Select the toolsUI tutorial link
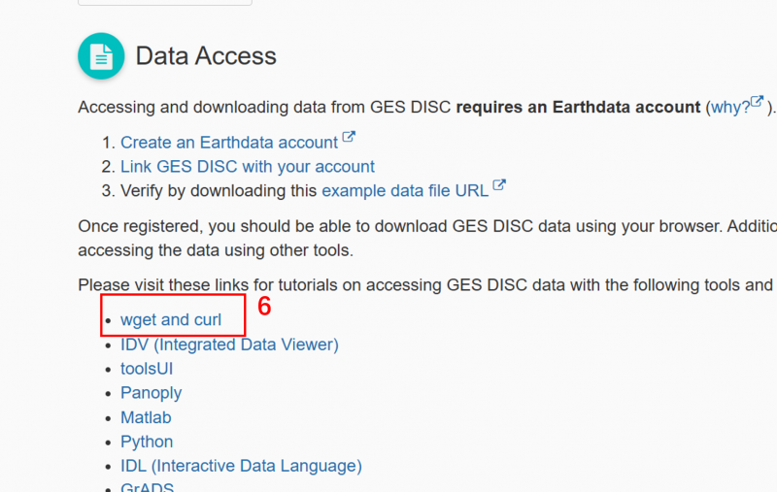The width and height of the screenshot is (777, 492). 147,369
